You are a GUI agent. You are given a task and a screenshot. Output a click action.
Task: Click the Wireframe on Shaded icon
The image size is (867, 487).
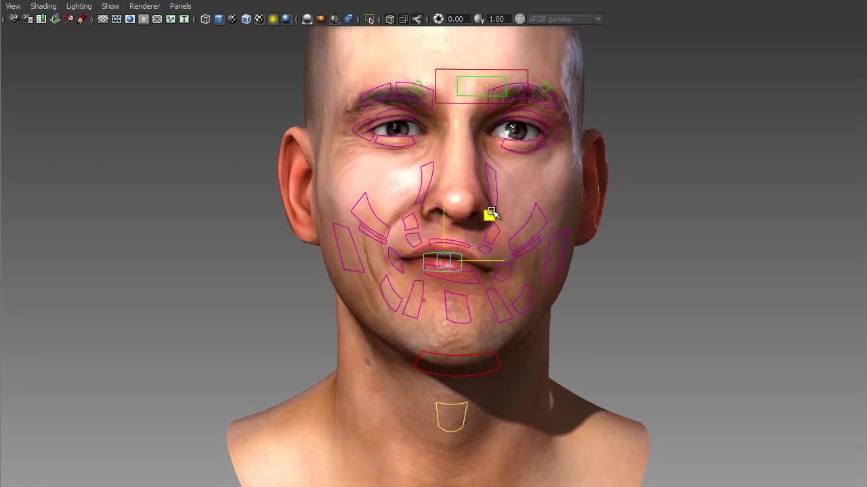(x=246, y=19)
